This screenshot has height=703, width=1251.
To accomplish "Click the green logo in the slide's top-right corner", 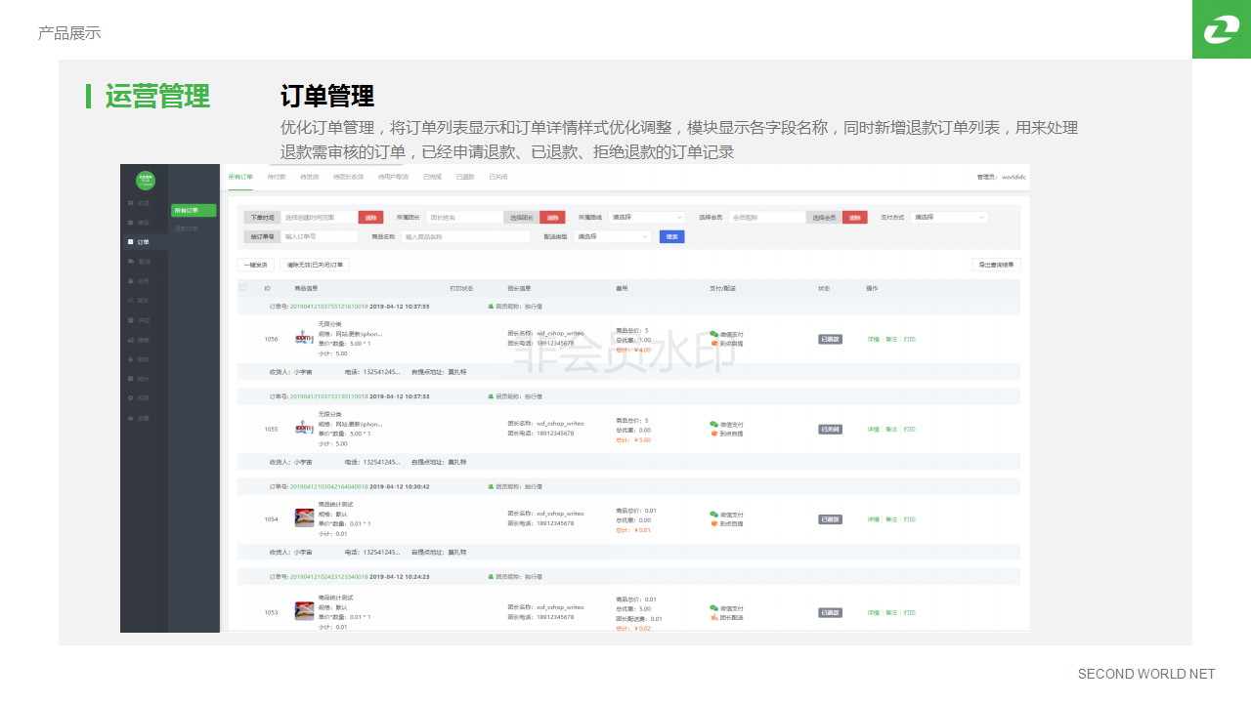I will 1221,29.
